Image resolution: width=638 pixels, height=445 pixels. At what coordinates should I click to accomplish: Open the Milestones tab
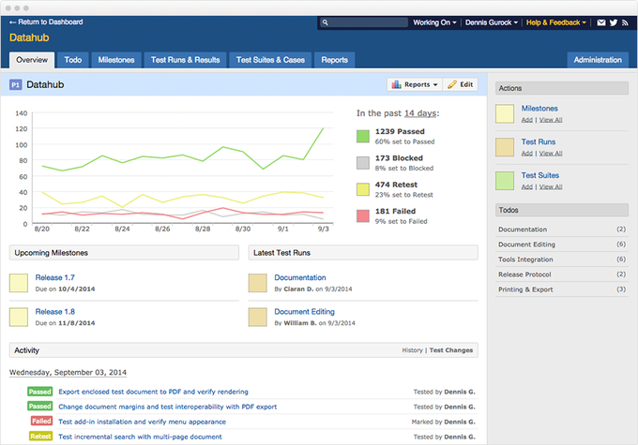pyautogui.click(x=116, y=60)
